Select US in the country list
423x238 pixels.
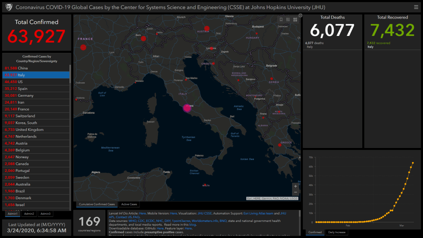(36, 82)
